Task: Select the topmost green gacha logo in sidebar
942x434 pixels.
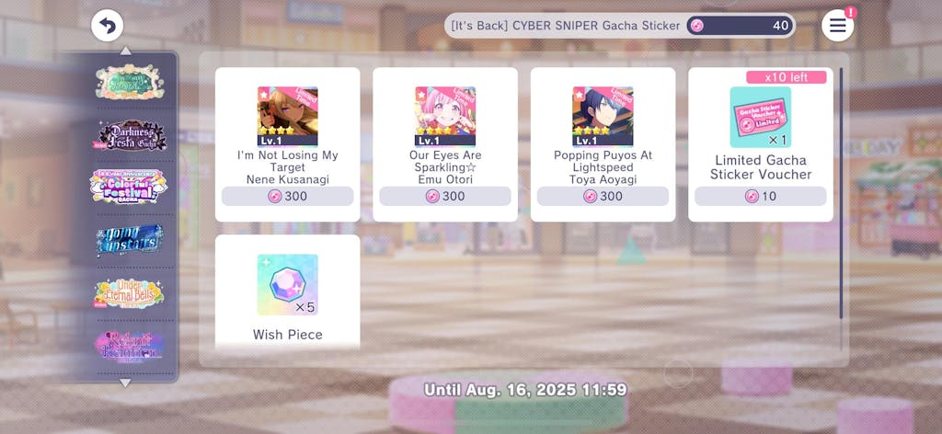Action: [129, 81]
